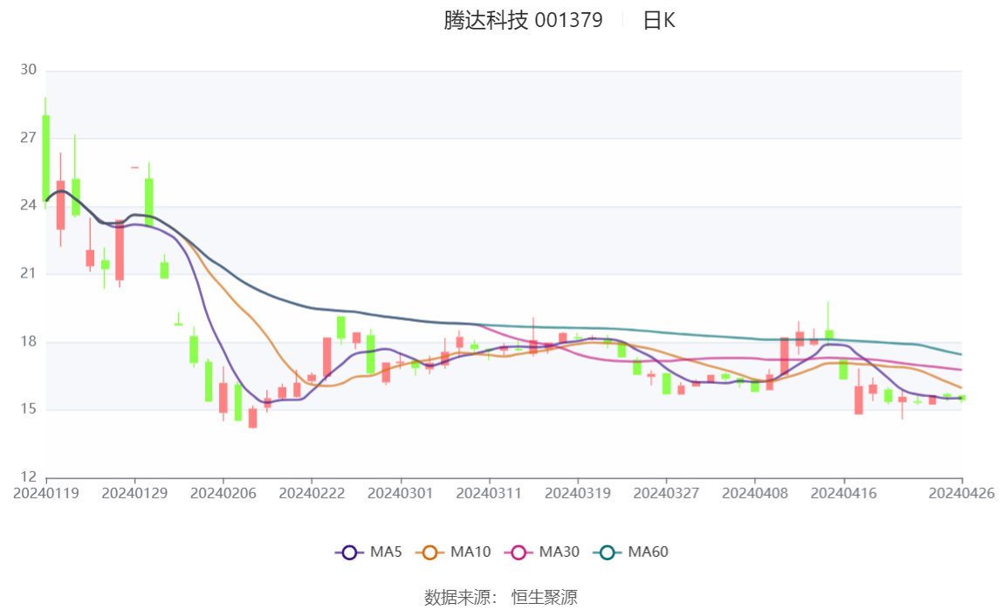Viewport: 1002px width, 610px height.
Task: Click the 腾达科技 001379 chart title
Action: [524, 20]
